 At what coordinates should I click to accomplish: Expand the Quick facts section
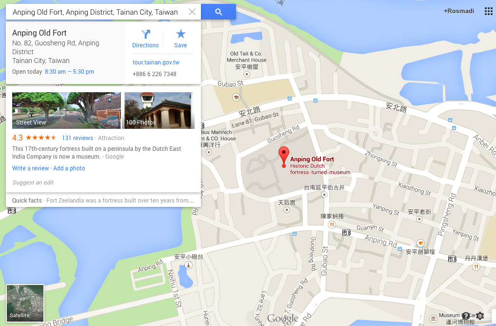coord(103,201)
